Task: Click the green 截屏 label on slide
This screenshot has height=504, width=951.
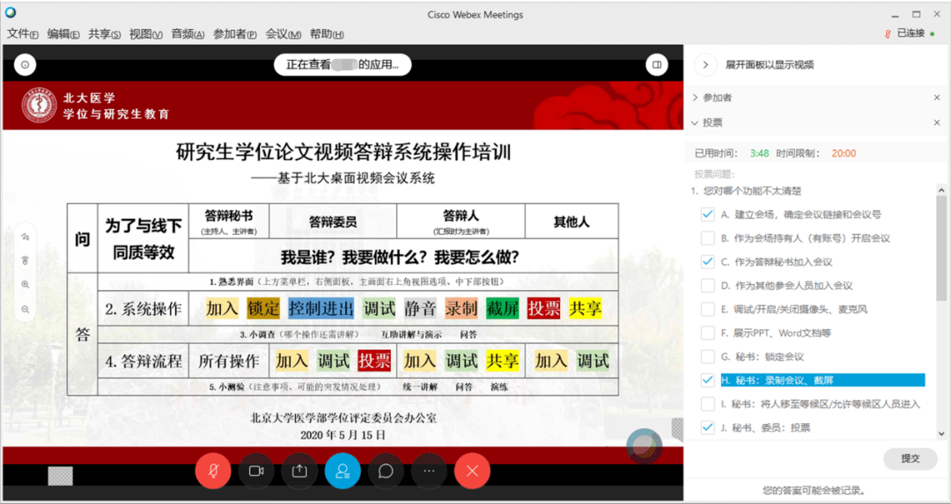Action: [503, 309]
